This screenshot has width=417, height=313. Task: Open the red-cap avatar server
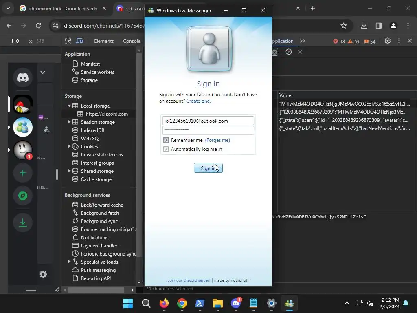(23, 104)
